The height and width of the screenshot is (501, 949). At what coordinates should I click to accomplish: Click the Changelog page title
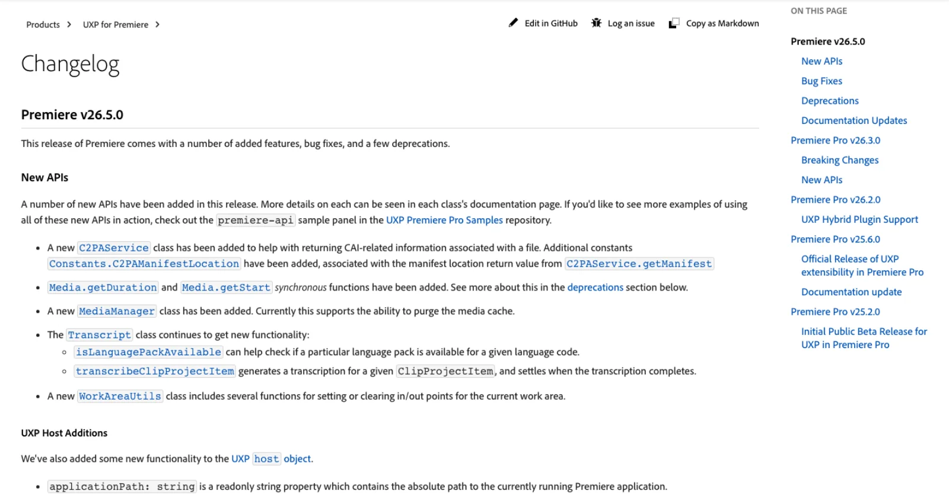[70, 64]
